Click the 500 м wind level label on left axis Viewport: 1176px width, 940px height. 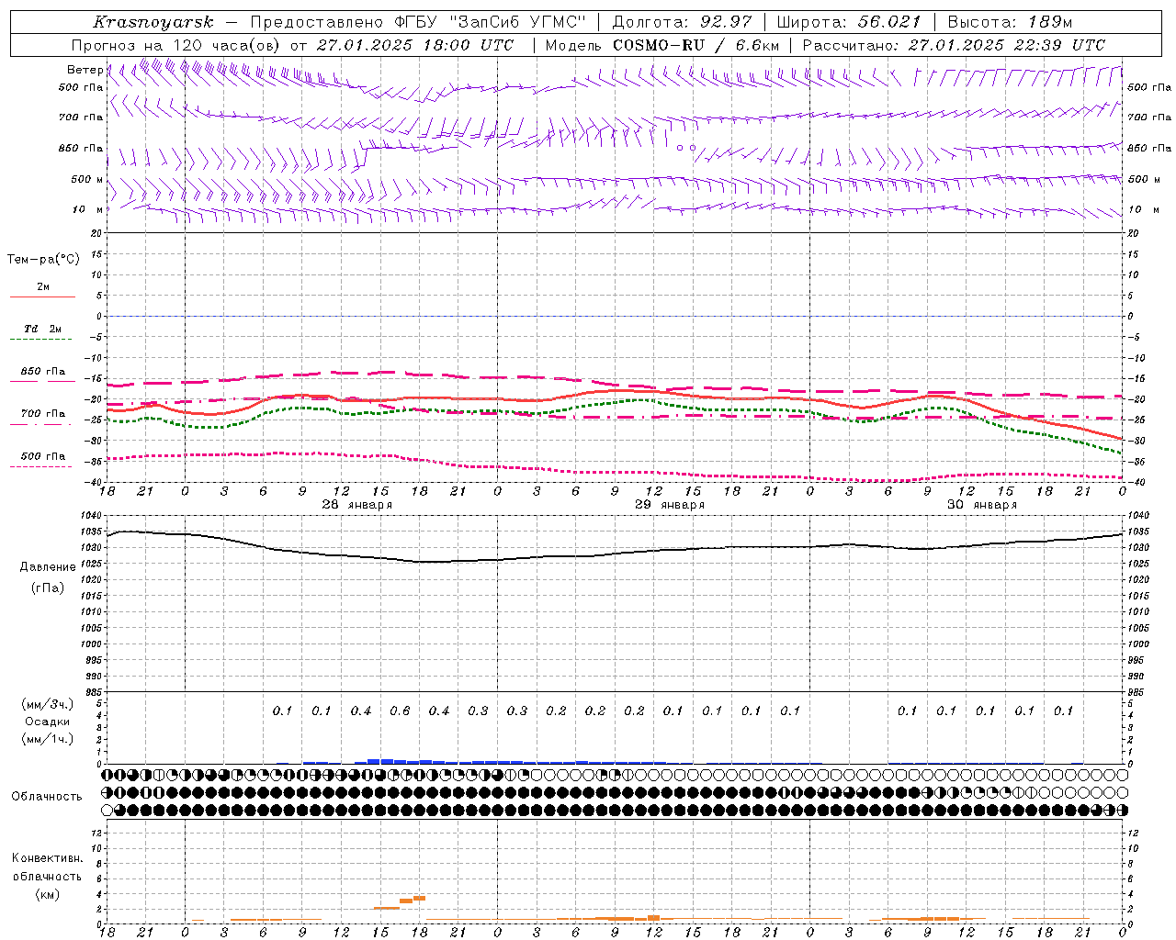coord(87,180)
